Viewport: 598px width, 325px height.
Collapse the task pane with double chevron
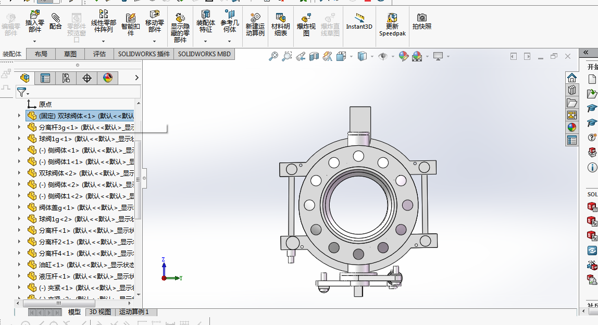586,52
